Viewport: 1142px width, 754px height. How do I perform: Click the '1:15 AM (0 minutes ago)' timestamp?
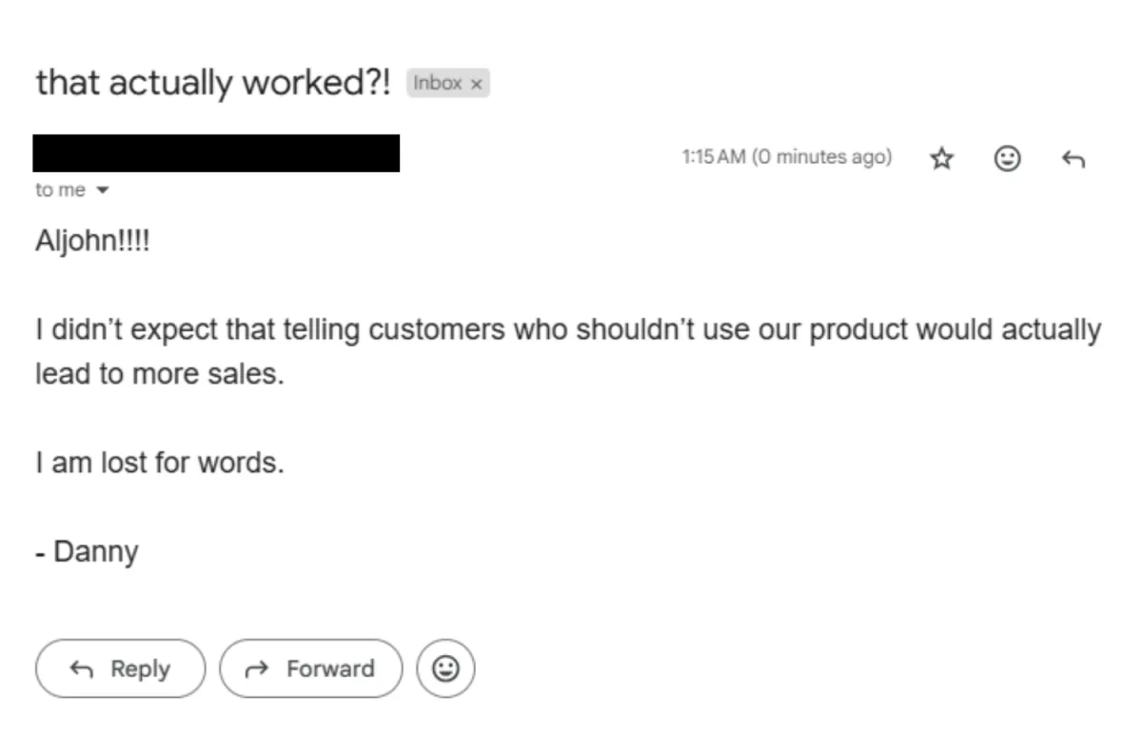786,157
